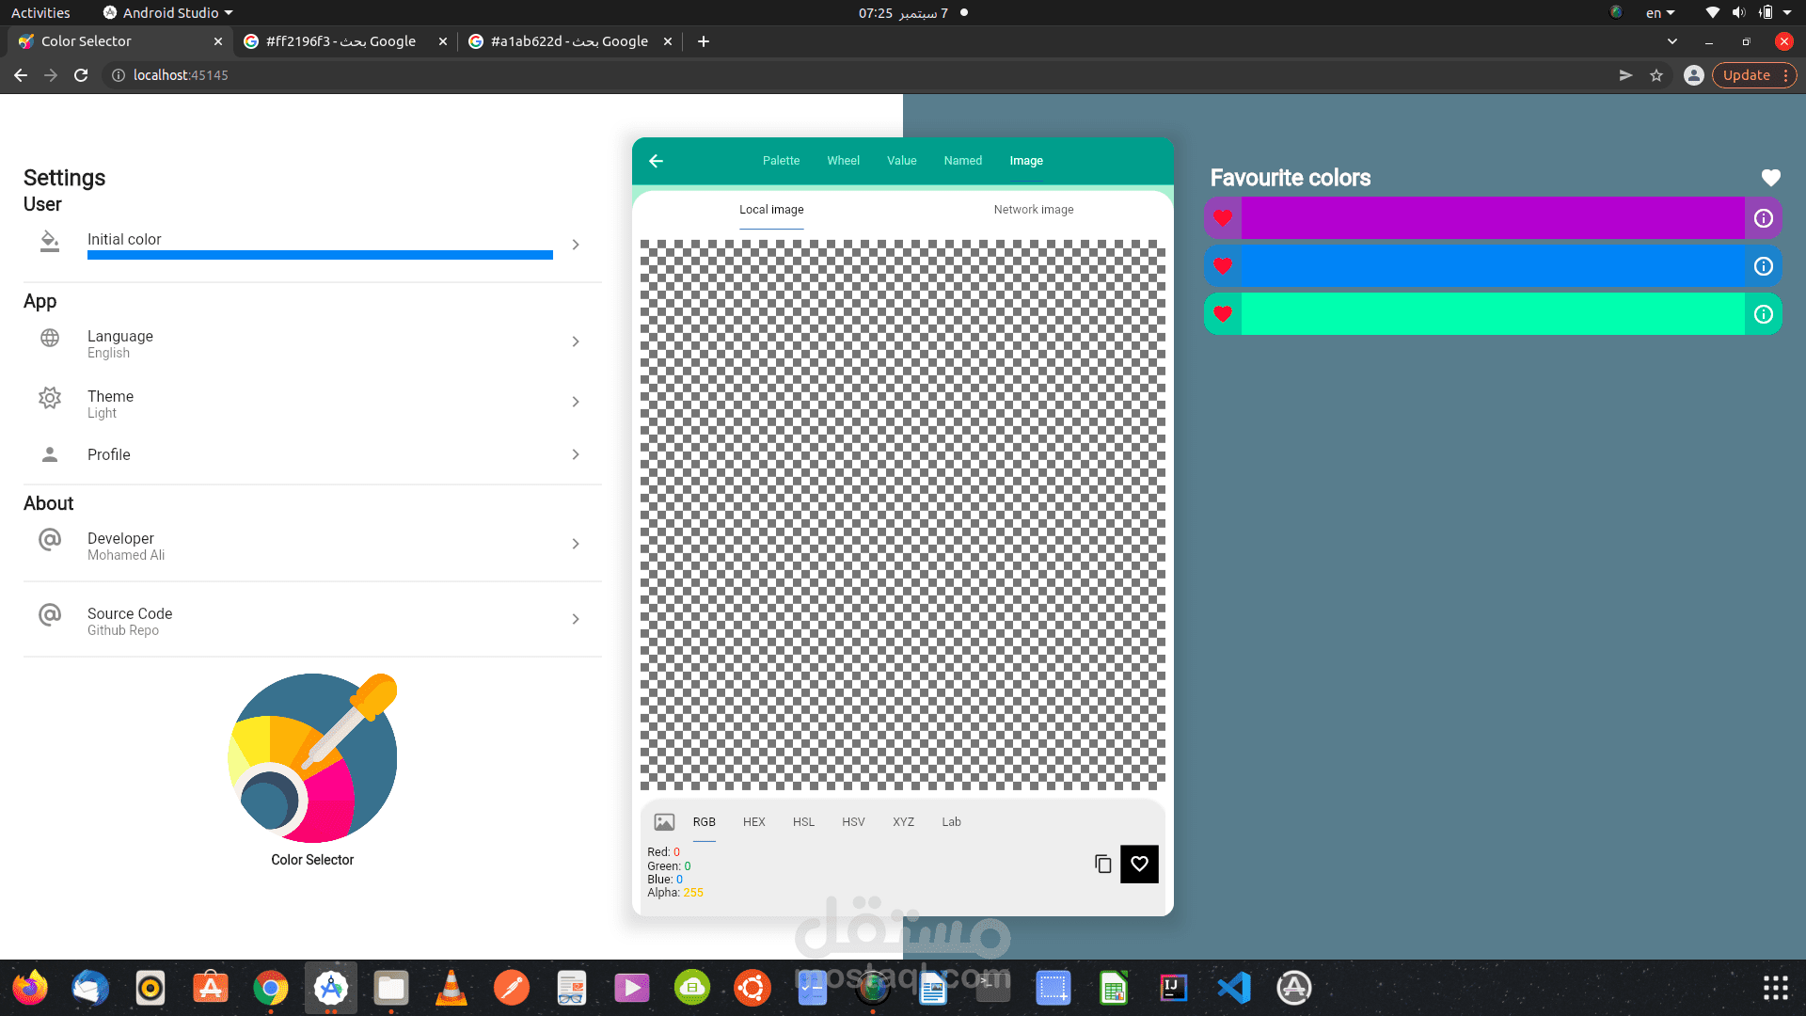Open info for the blue favourite color

tap(1764, 266)
